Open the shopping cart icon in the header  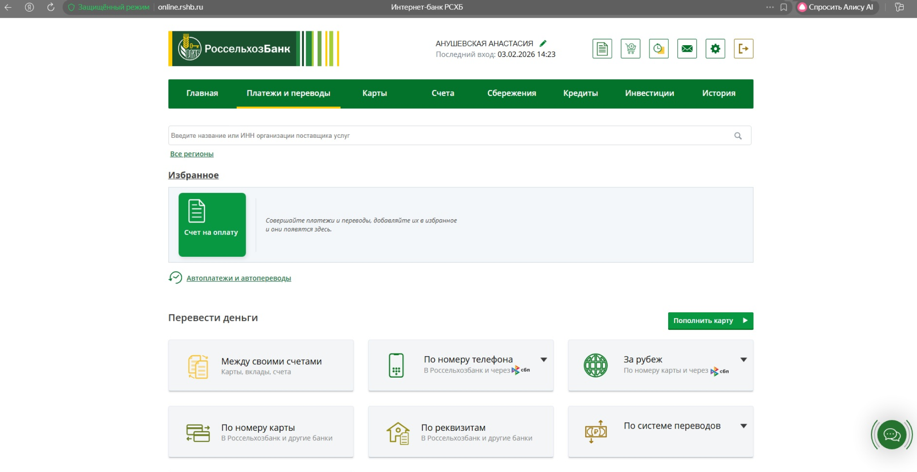pyautogui.click(x=630, y=49)
